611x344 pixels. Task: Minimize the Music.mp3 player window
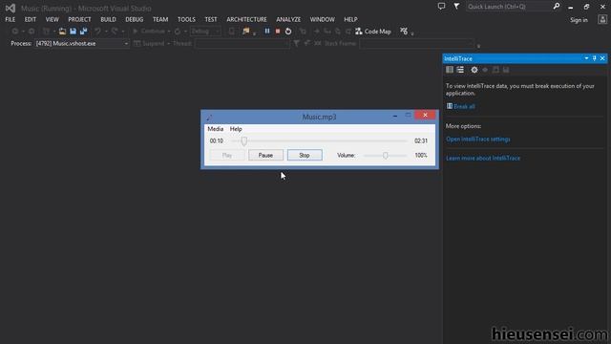click(395, 116)
